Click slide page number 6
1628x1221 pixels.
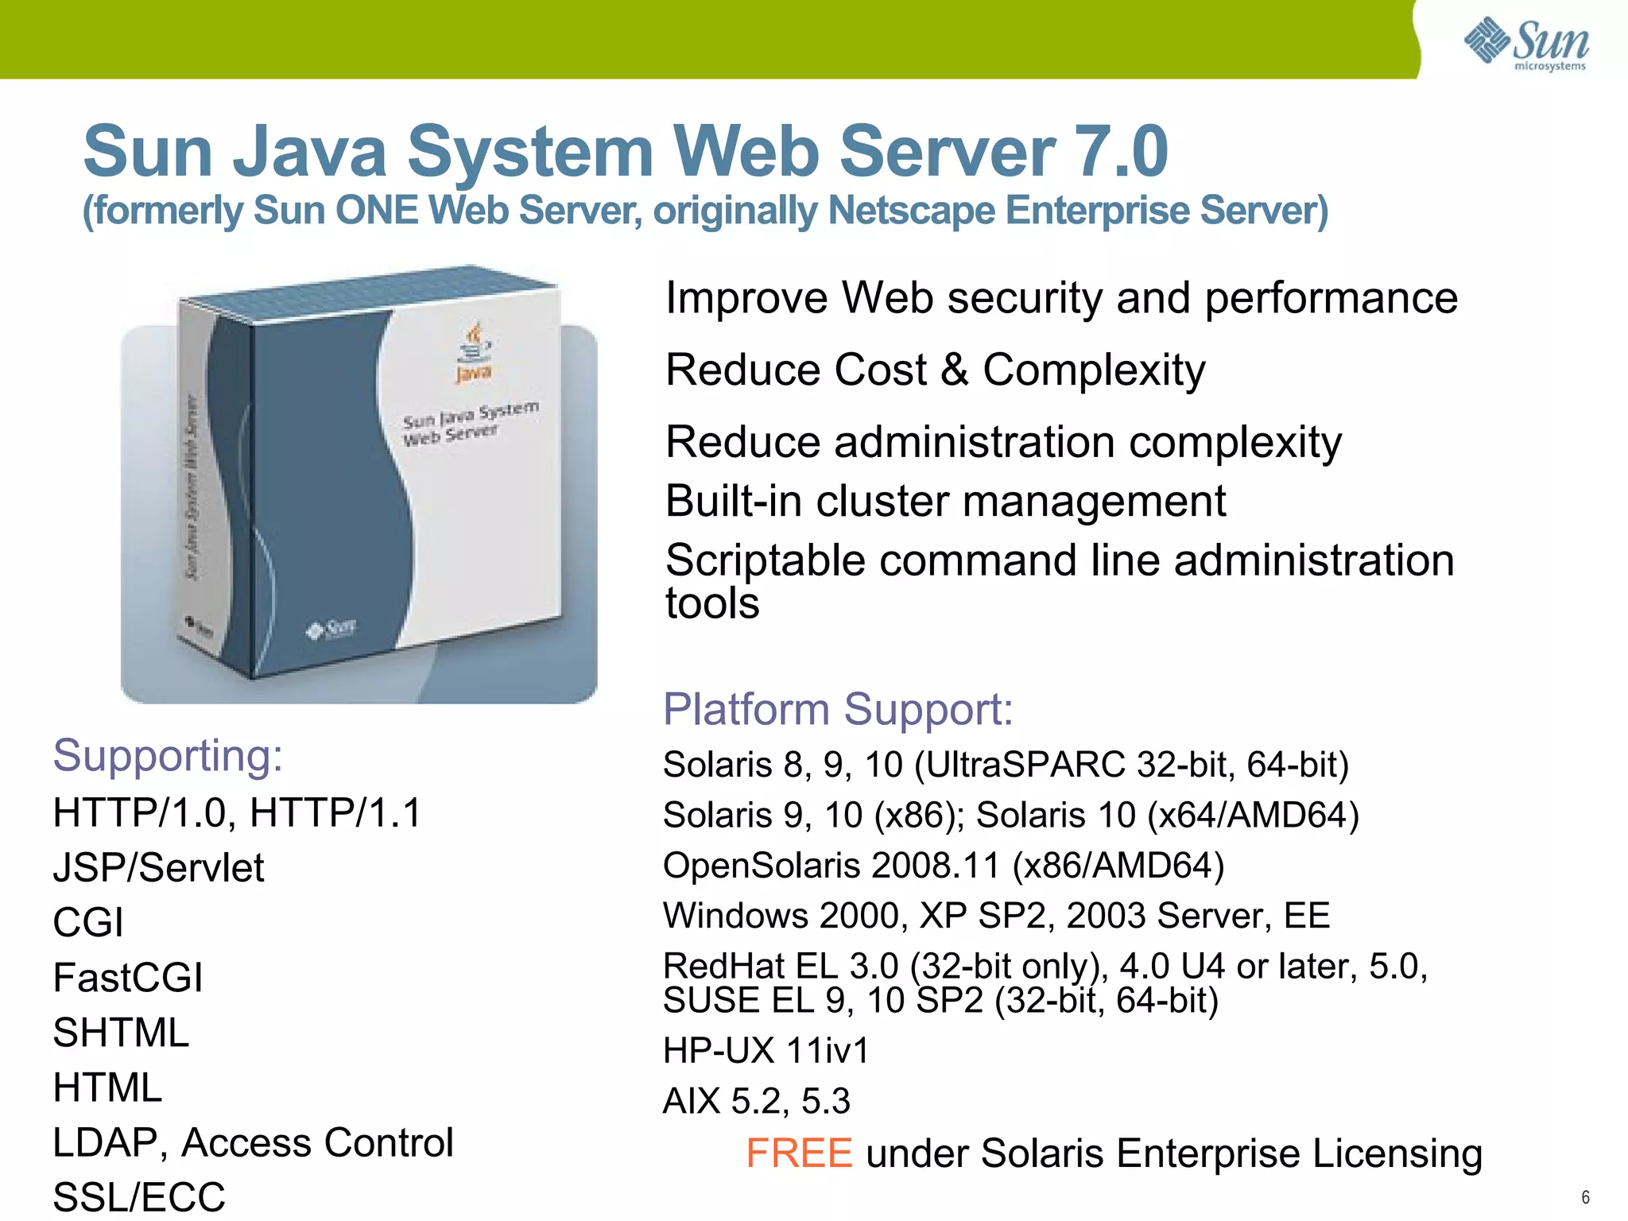[1586, 1197]
